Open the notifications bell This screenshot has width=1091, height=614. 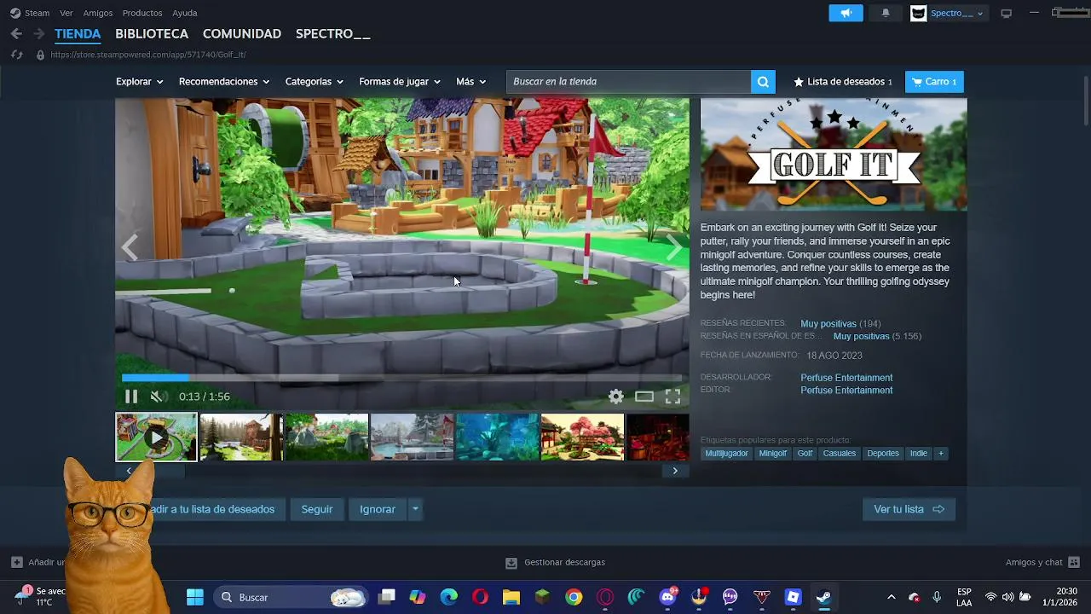(885, 13)
